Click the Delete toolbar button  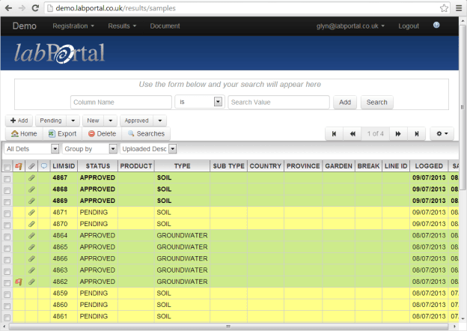[102, 134]
